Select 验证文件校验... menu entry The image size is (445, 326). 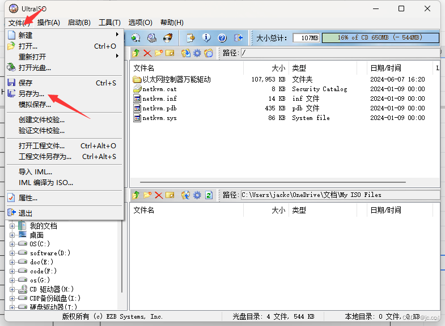click(x=65, y=130)
